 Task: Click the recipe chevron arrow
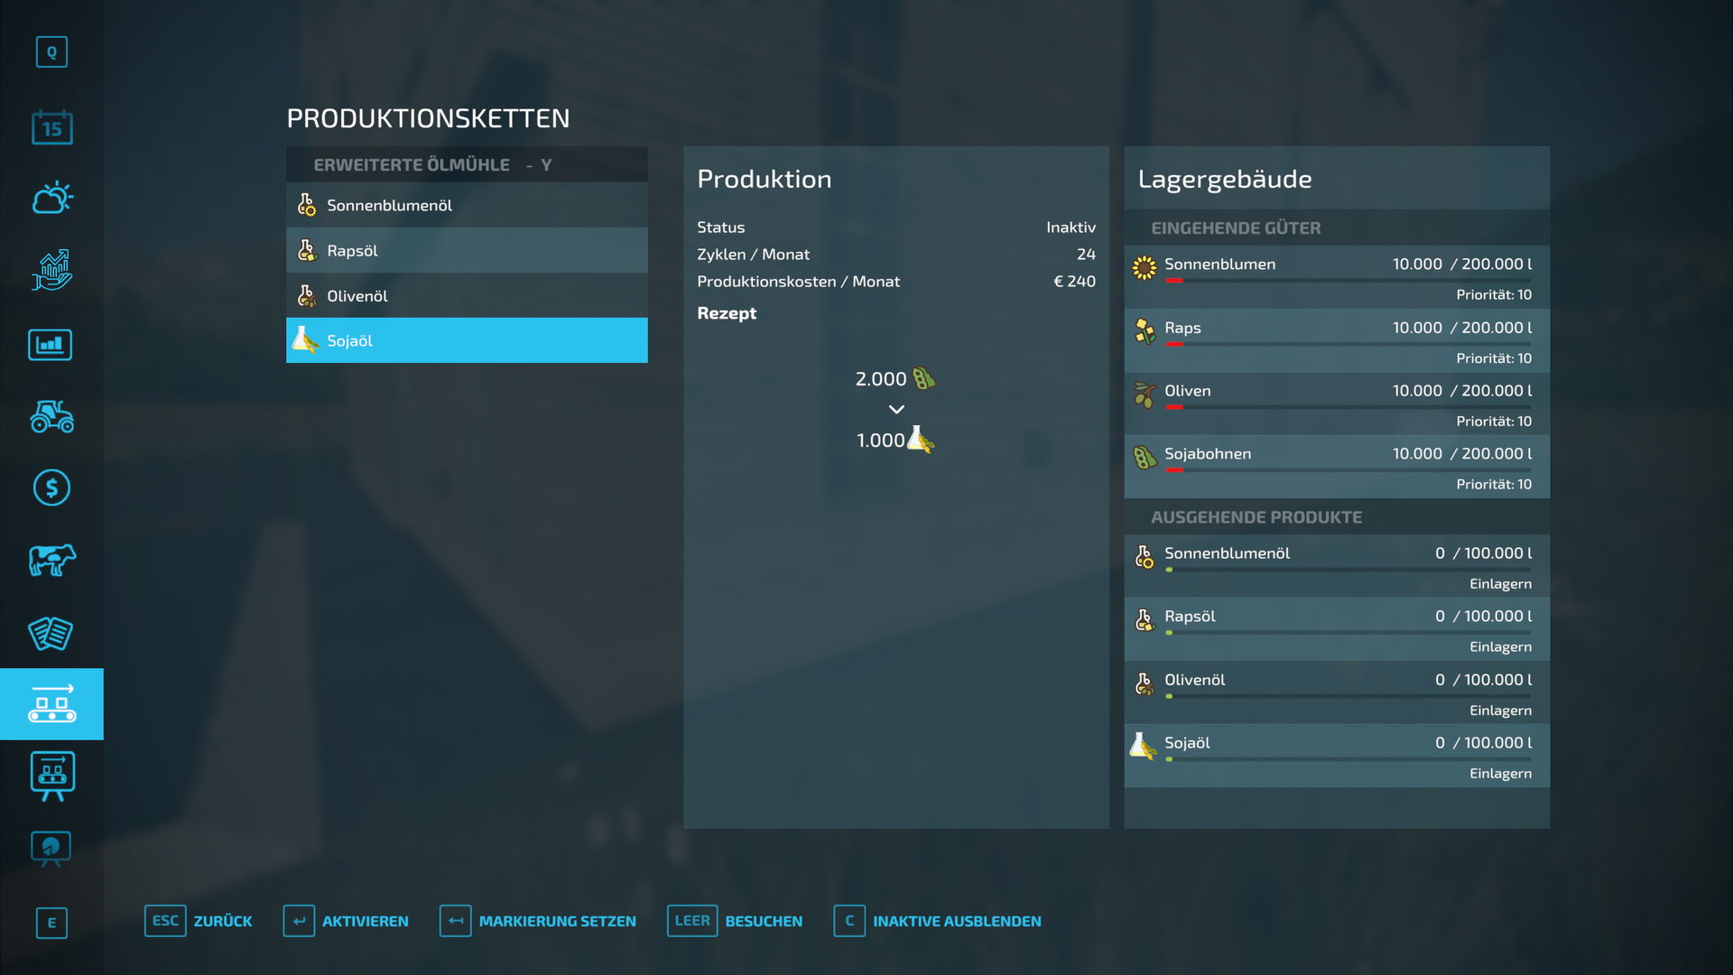click(895, 410)
